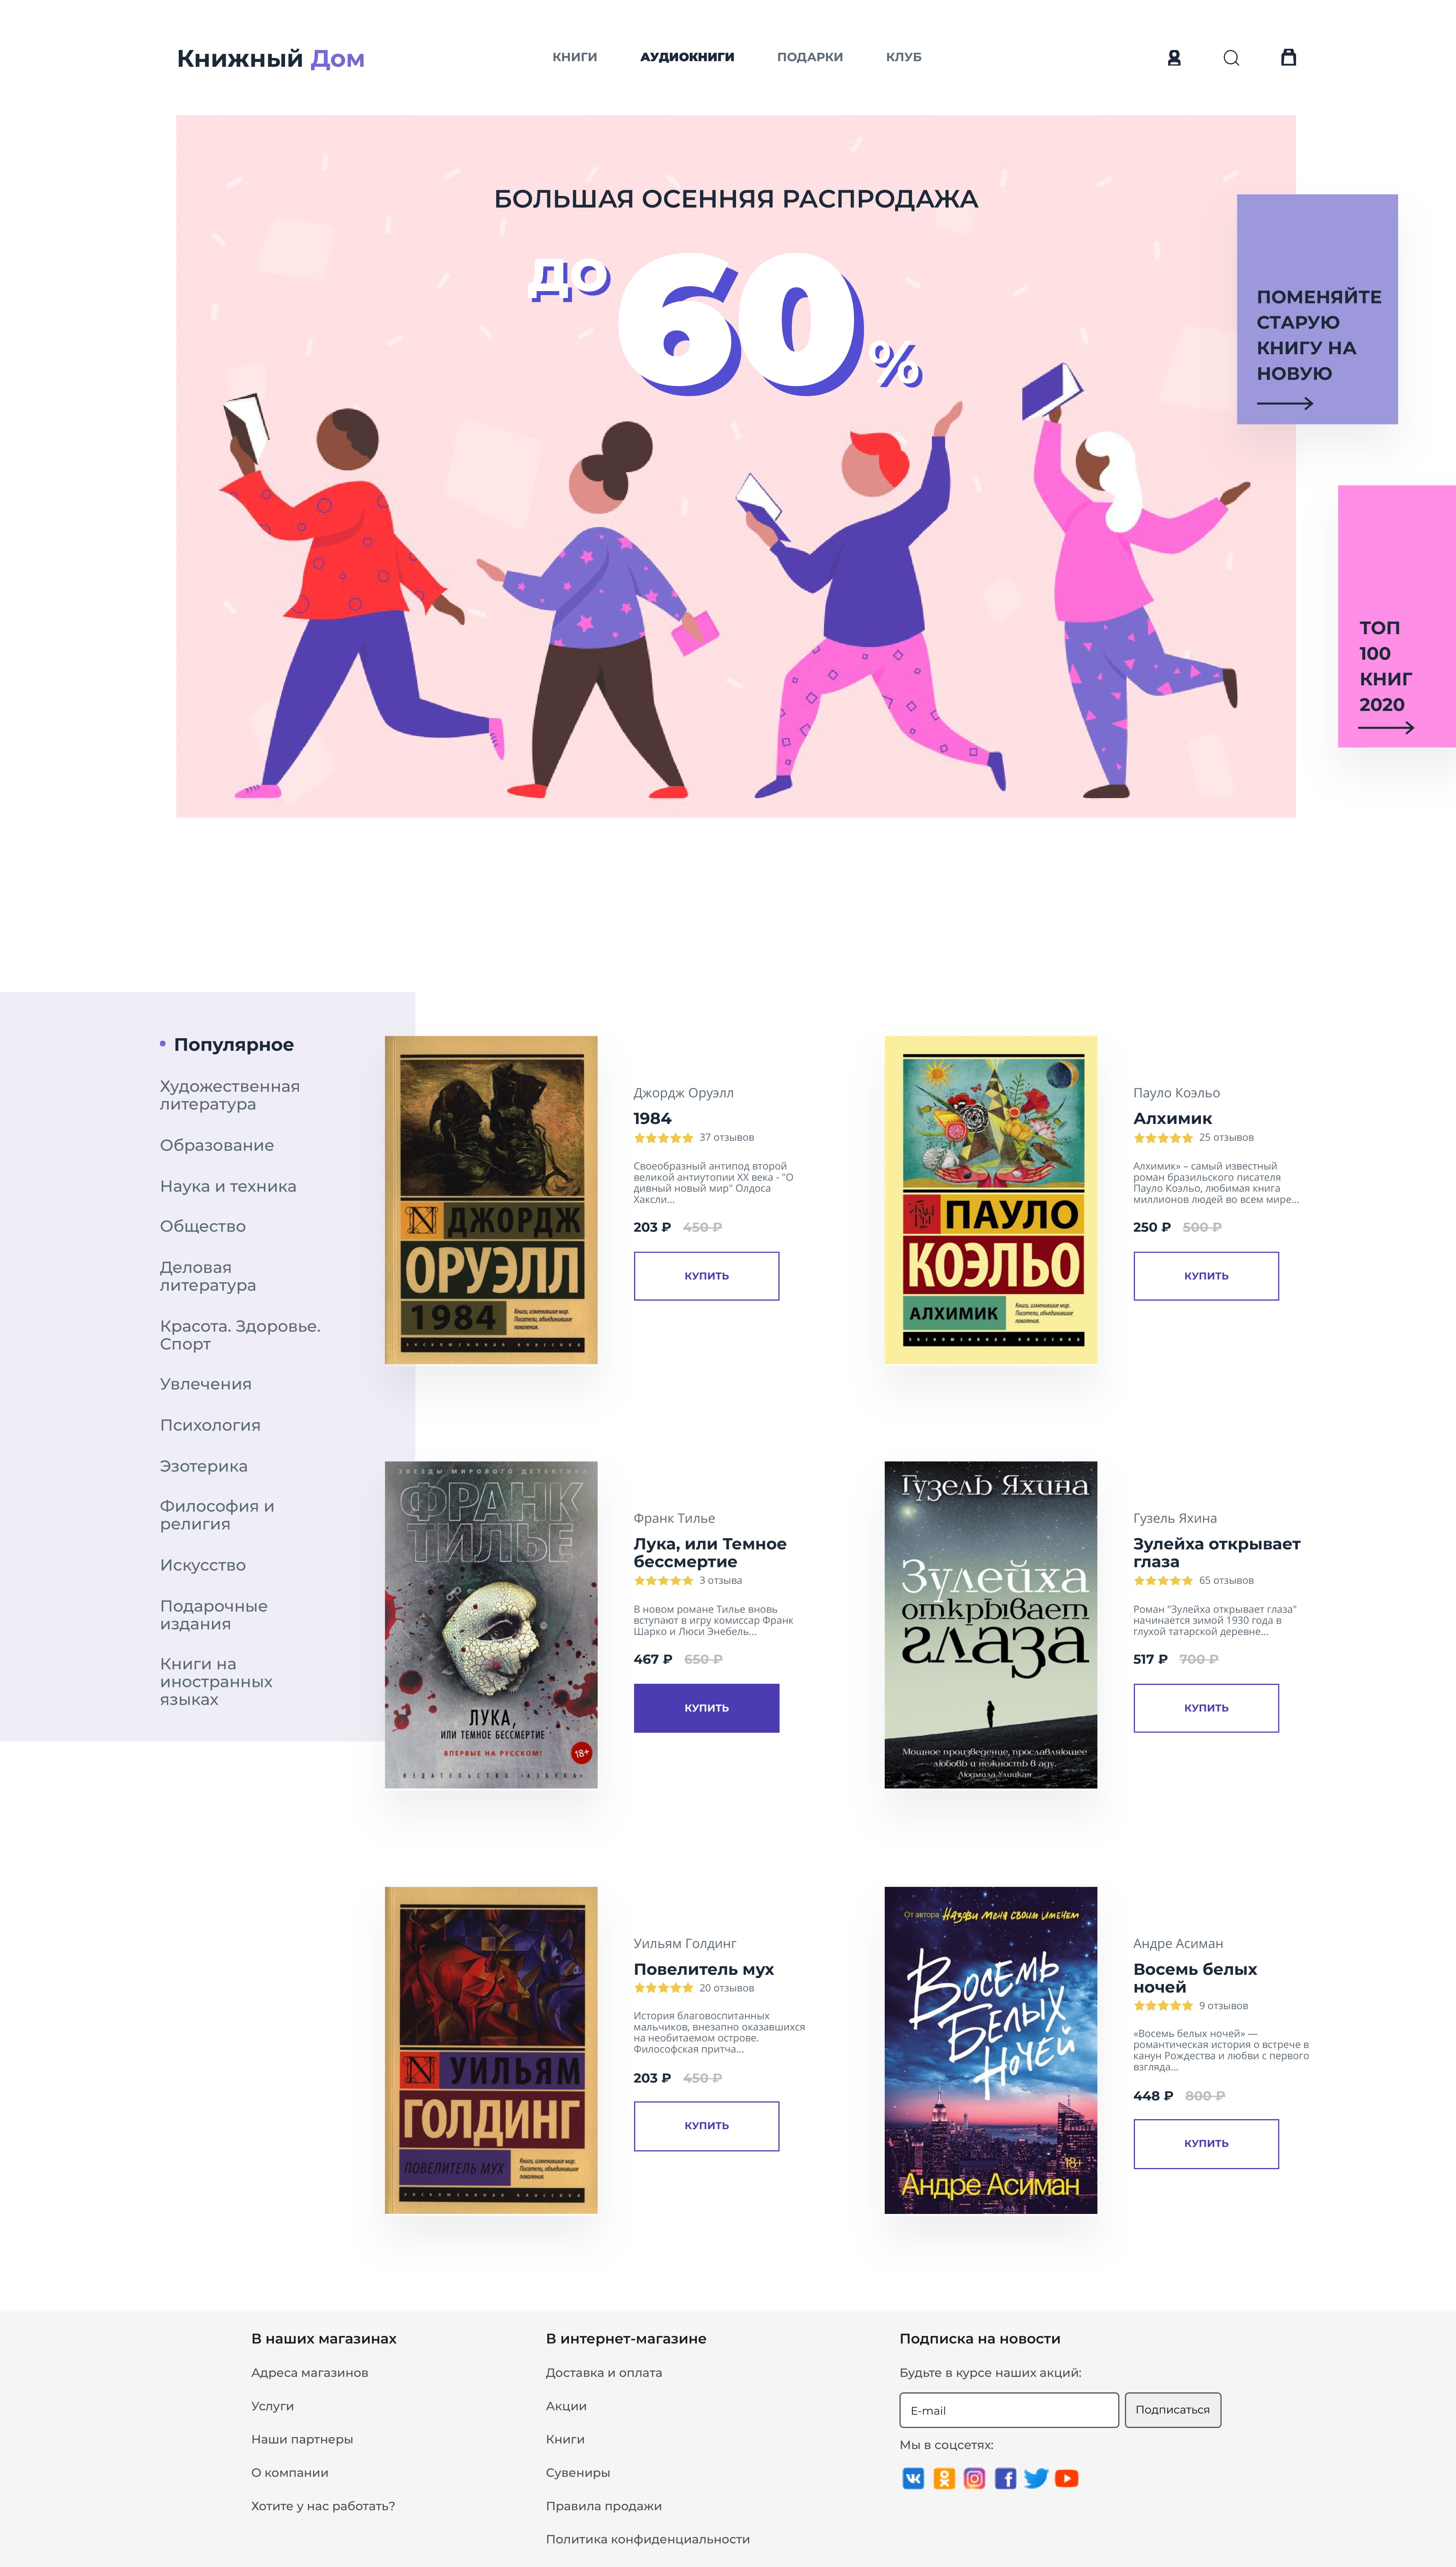Open the shopping bag cart icon
The height and width of the screenshot is (2567, 1456).
[1288, 57]
